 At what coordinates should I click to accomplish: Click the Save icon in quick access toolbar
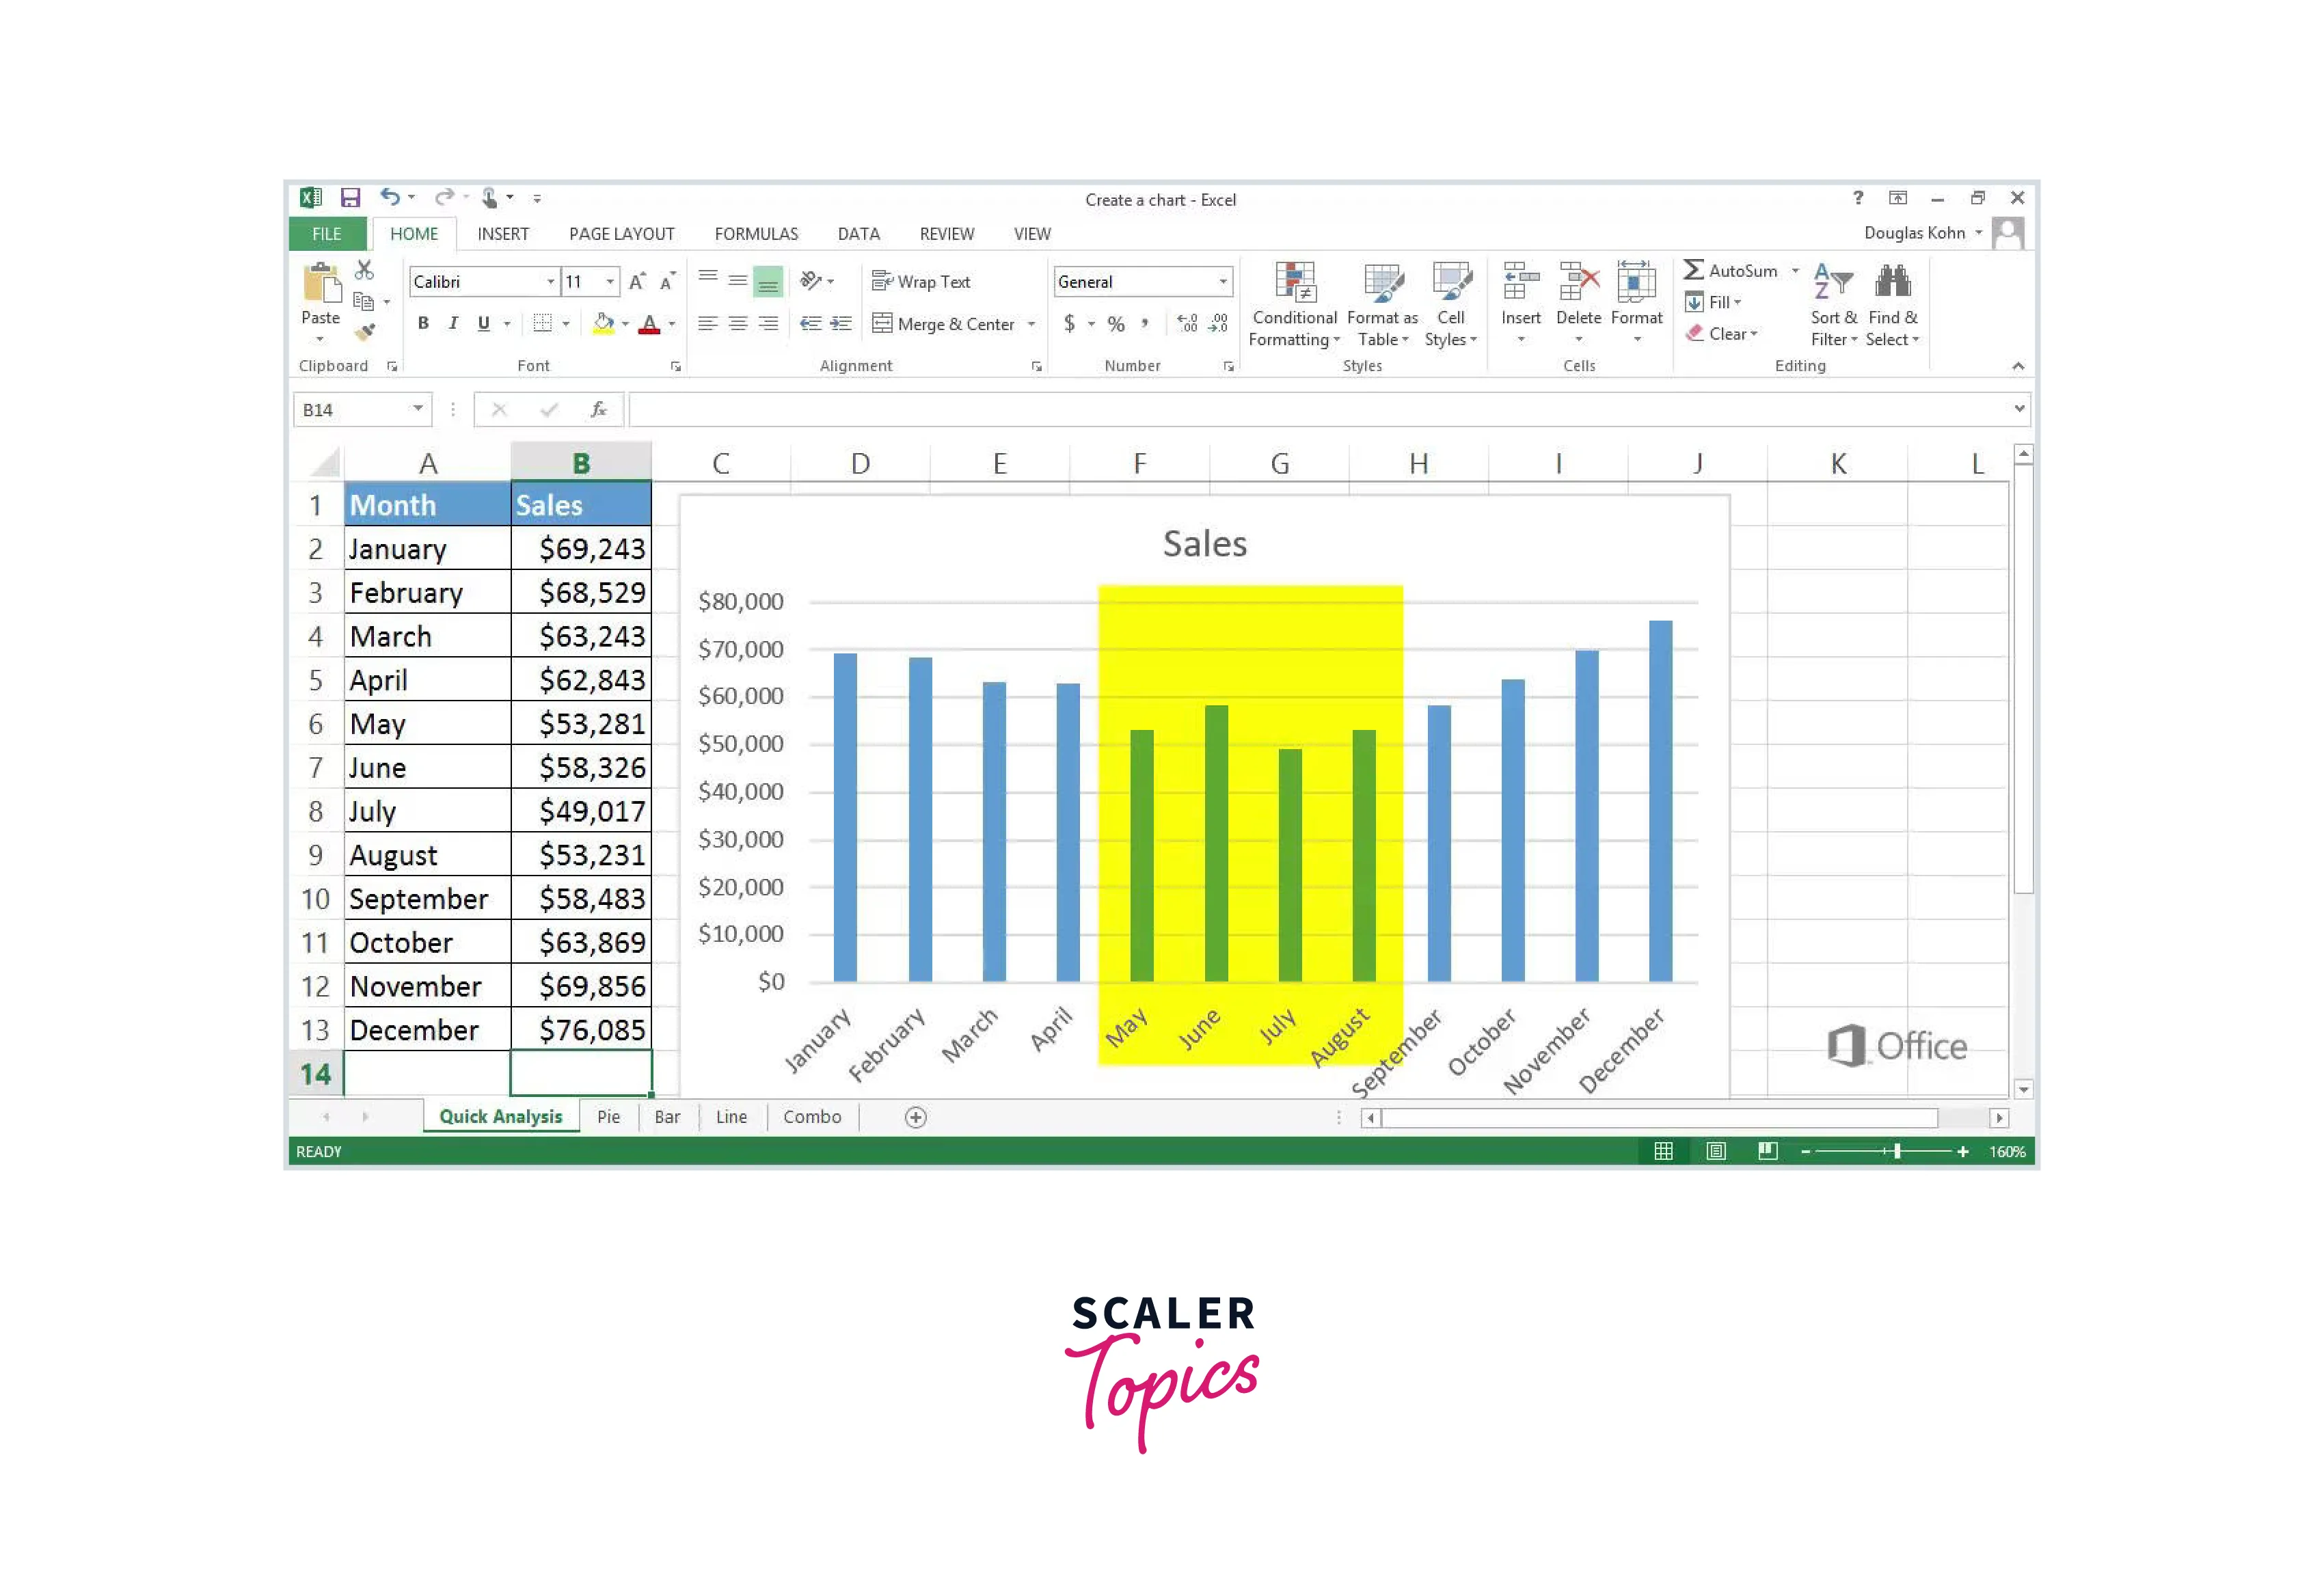click(x=350, y=198)
